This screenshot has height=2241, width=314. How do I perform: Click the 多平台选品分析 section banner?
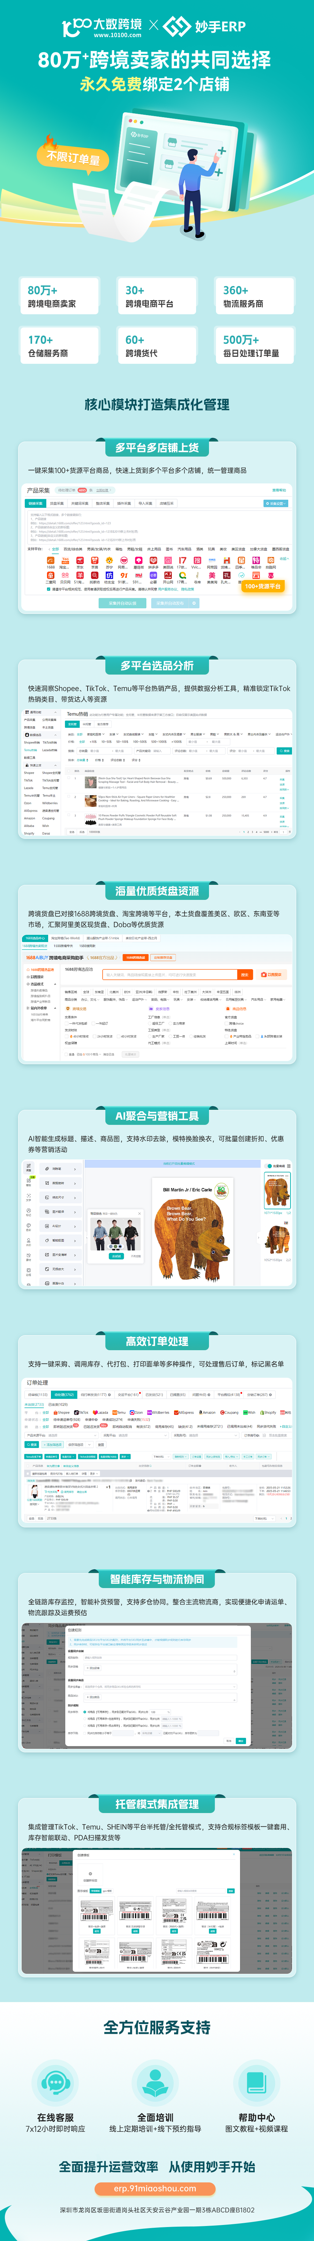click(157, 665)
